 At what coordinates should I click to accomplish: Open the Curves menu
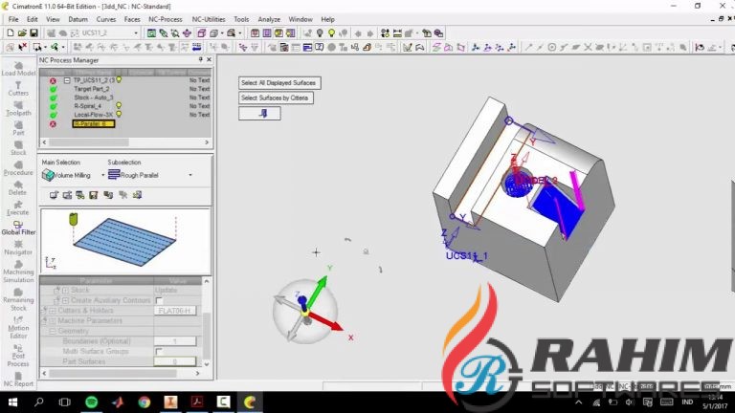[x=106, y=19]
